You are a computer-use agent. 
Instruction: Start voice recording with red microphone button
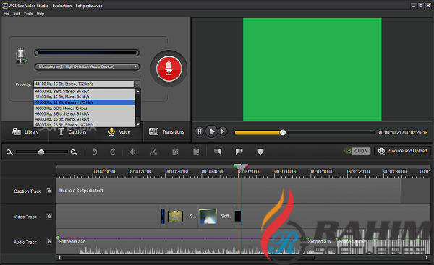[169, 69]
